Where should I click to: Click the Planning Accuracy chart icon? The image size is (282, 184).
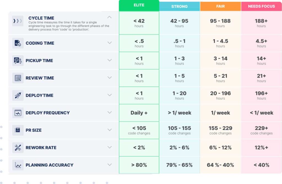click(18, 165)
